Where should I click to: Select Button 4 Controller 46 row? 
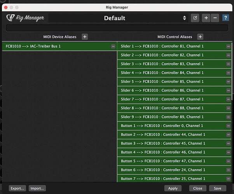[174, 152]
